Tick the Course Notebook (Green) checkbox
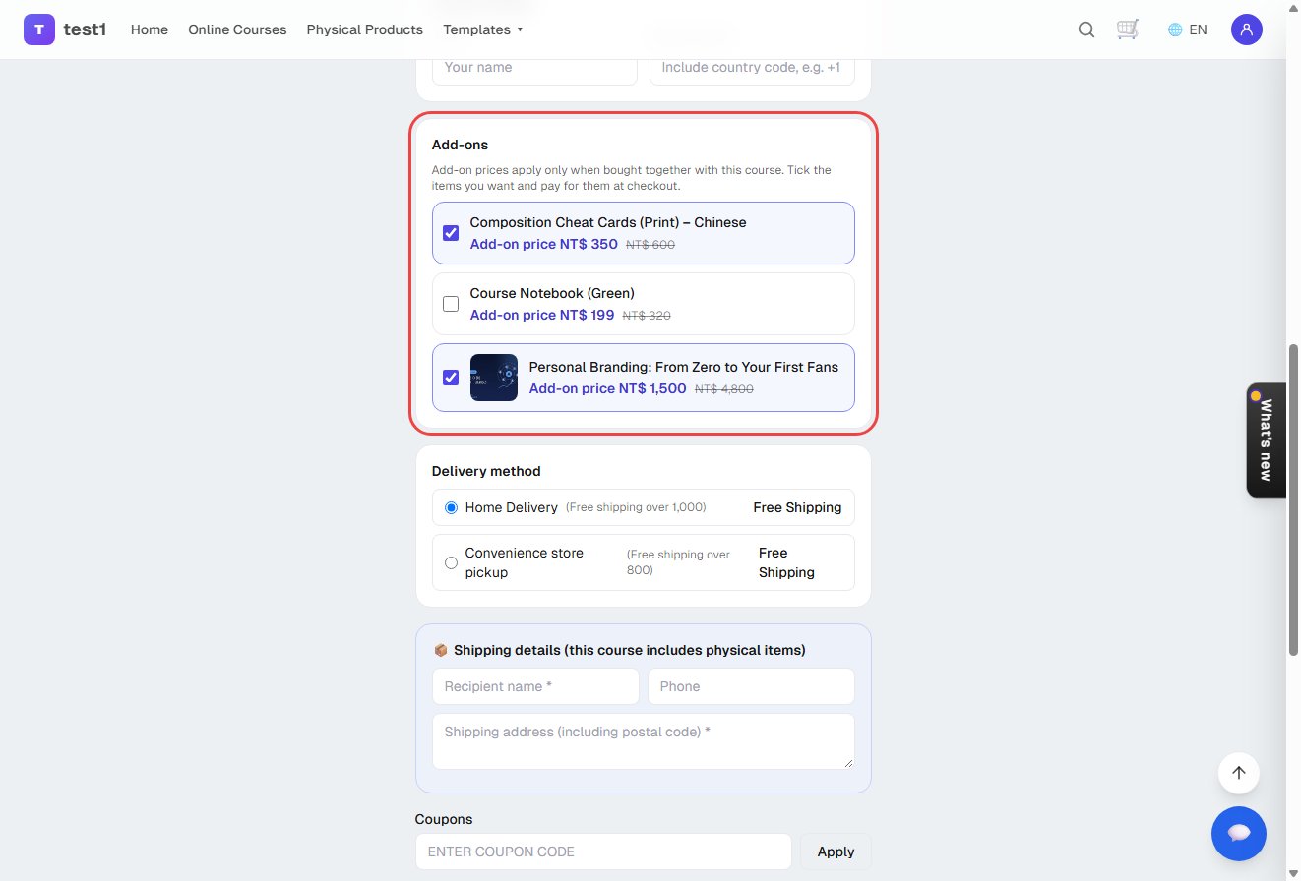 click(451, 304)
